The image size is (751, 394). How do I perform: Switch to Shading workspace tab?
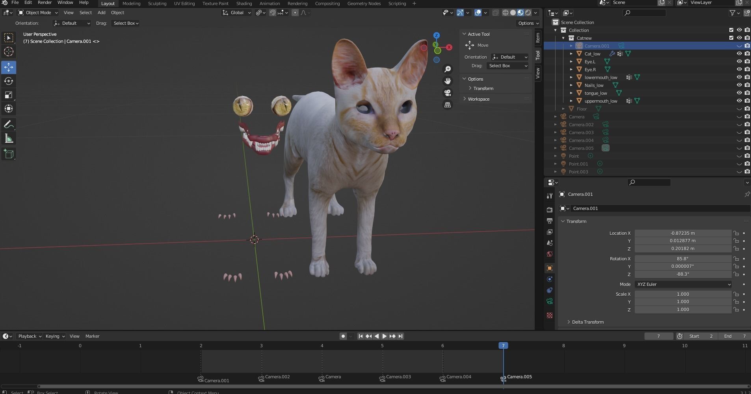point(244,4)
